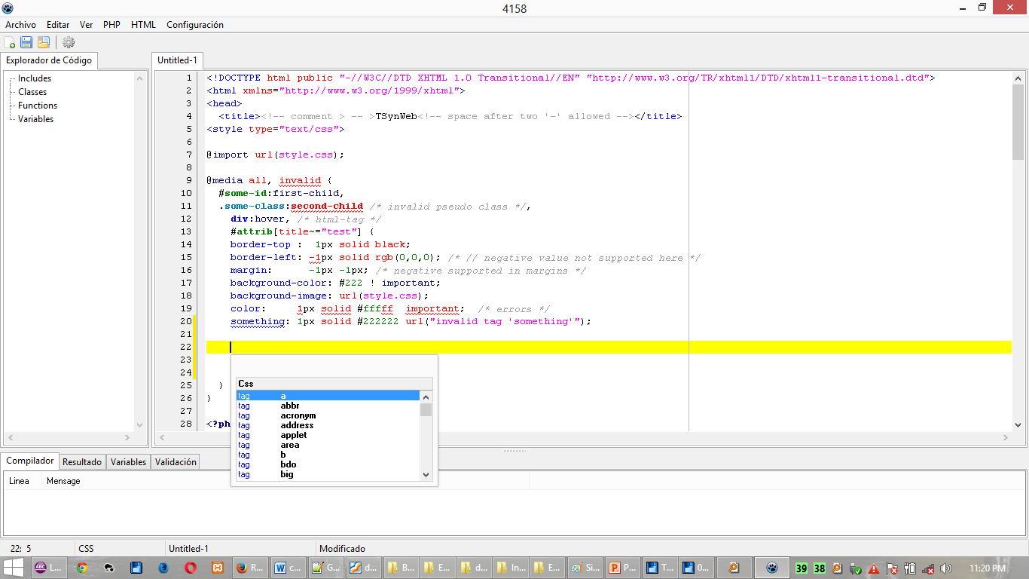
Task: Open the PHP menu
Action: tap(111, 25)
